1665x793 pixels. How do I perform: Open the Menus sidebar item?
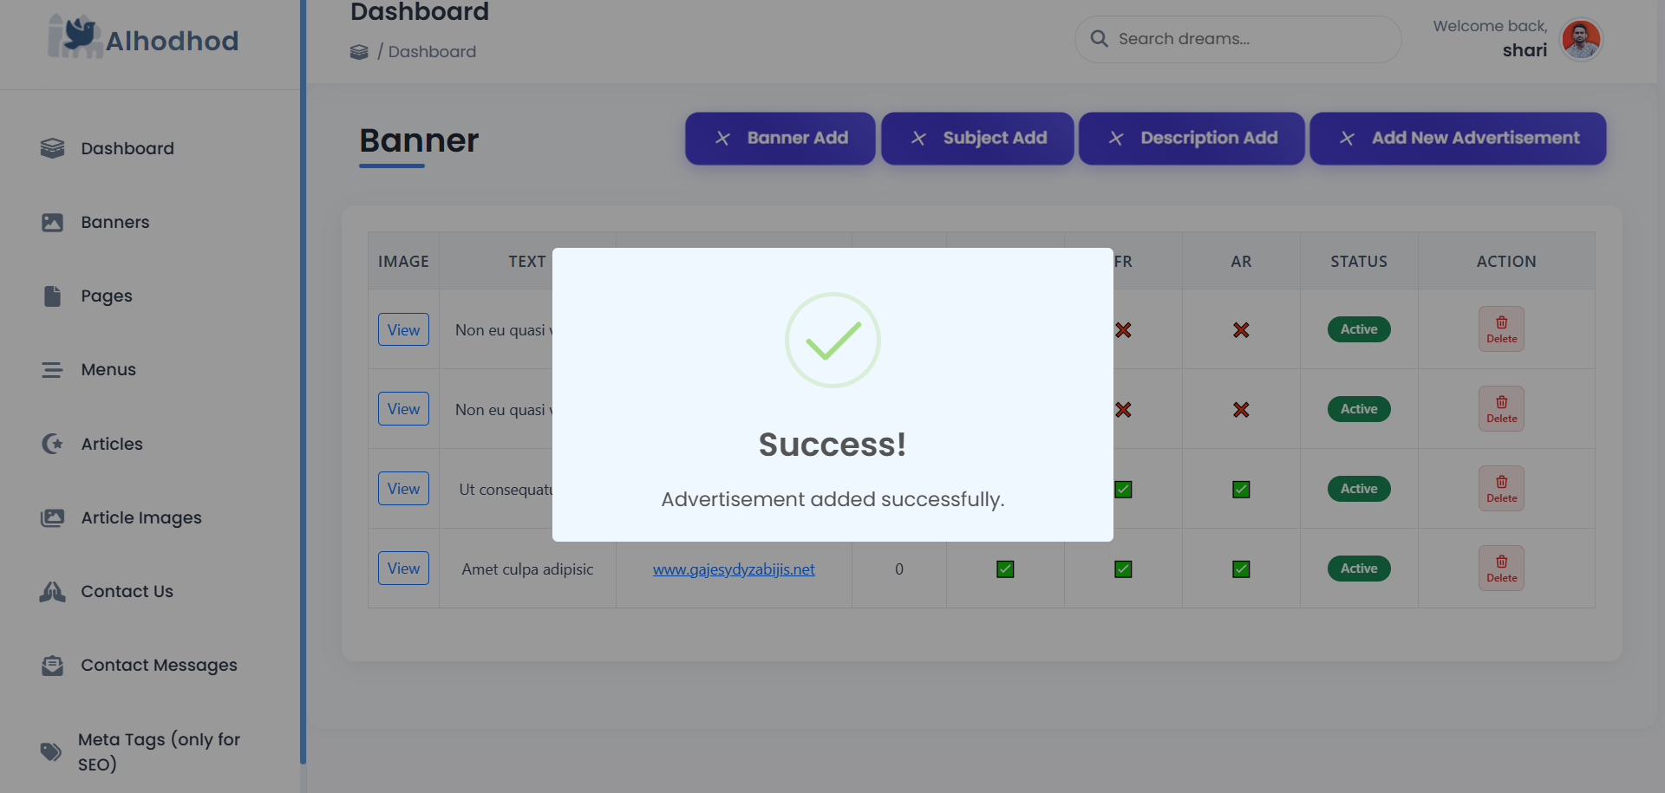[x=108, y=370]
